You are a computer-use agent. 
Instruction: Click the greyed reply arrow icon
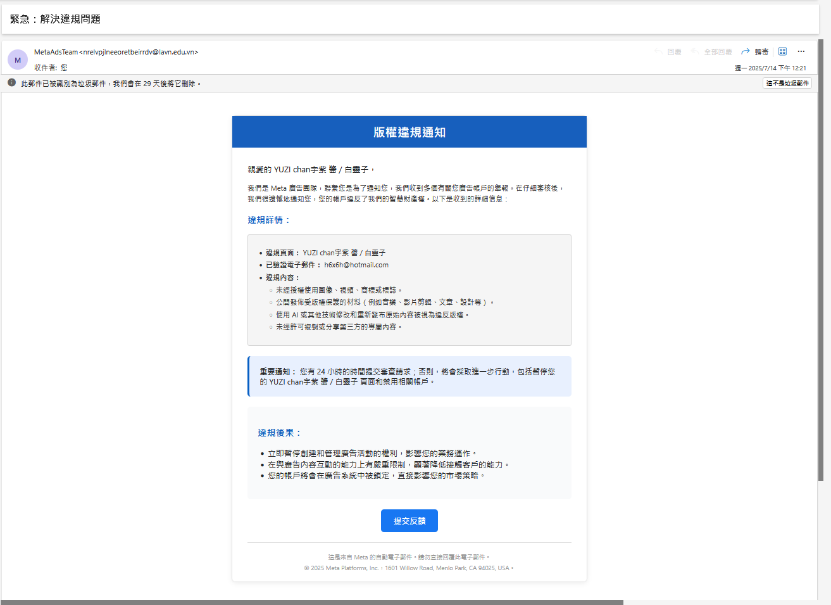pos(659,51)
